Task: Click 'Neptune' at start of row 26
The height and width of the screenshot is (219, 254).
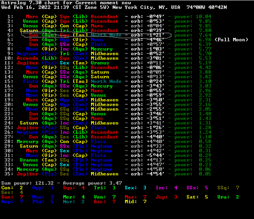Action: click(x=27, y=132)
